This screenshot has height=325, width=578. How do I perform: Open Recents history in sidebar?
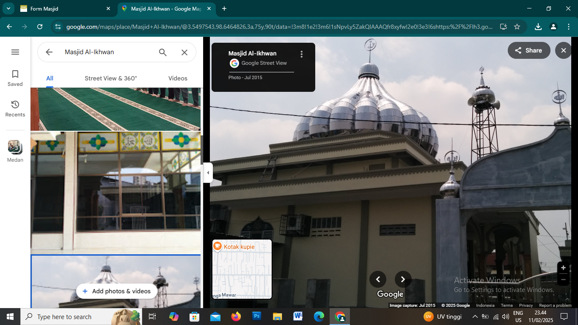pos(15,109)
